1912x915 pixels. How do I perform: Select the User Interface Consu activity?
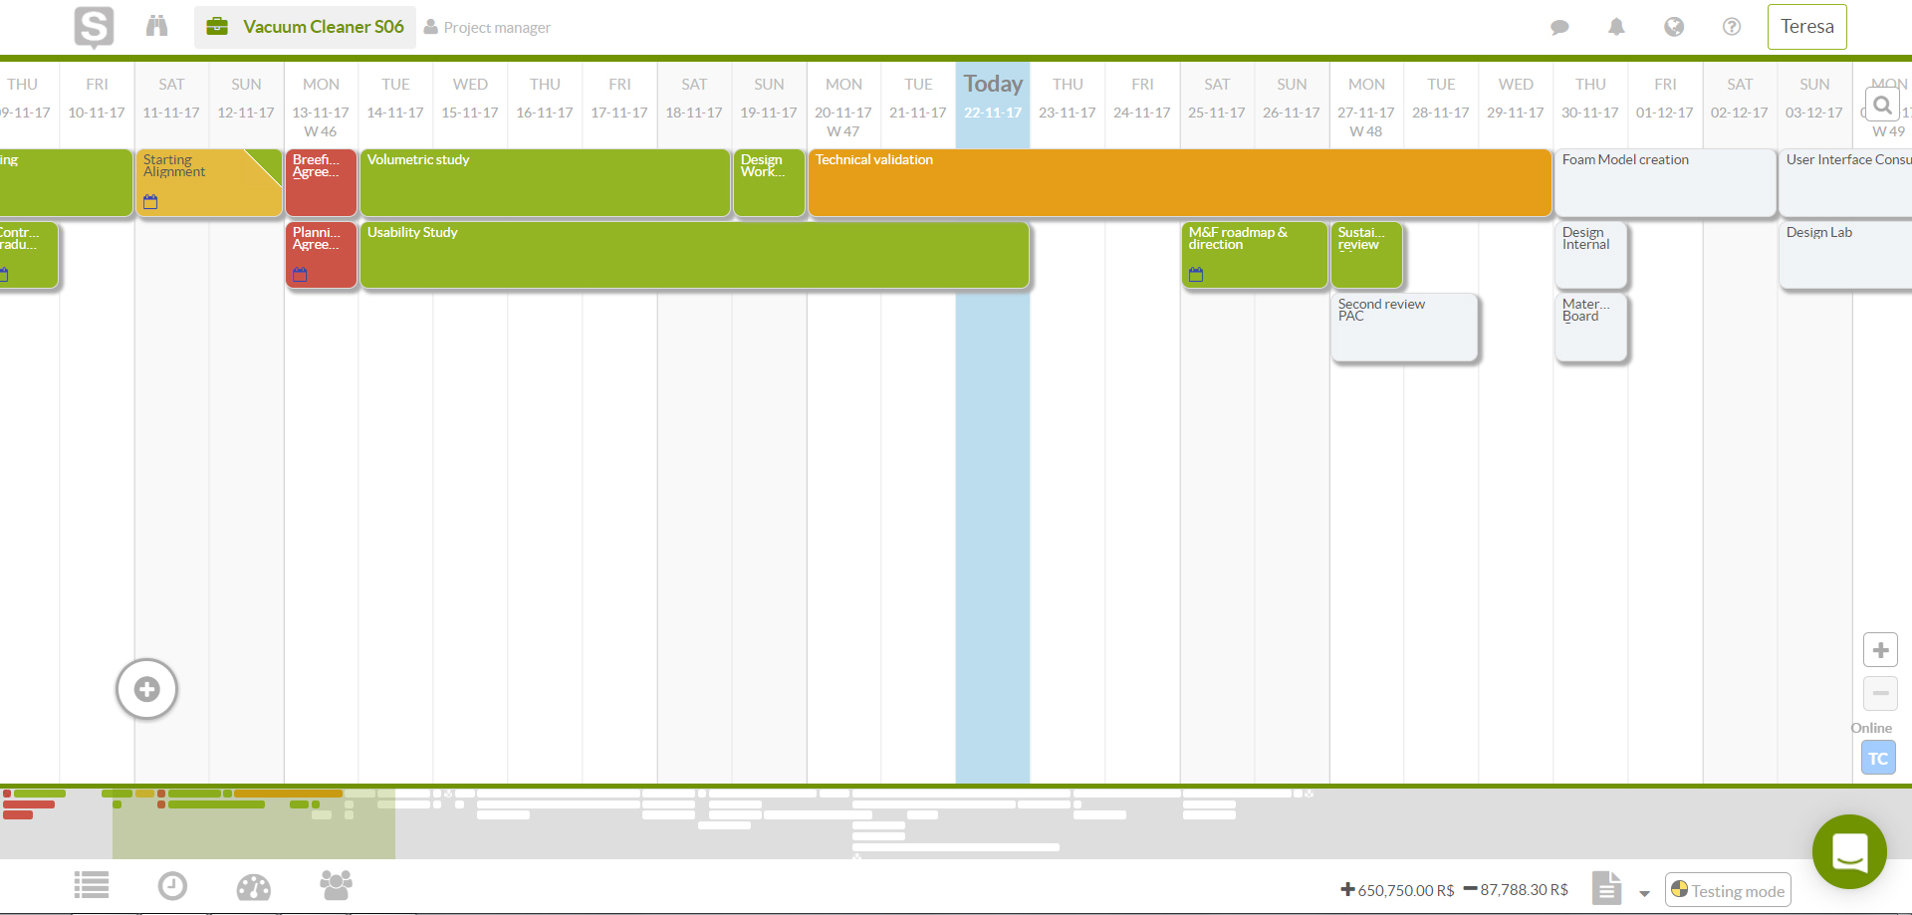[x=1845, y=182]
